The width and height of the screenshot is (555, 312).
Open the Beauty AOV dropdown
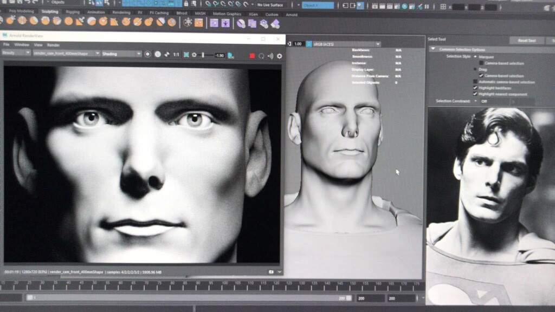(x=16, y=53)
